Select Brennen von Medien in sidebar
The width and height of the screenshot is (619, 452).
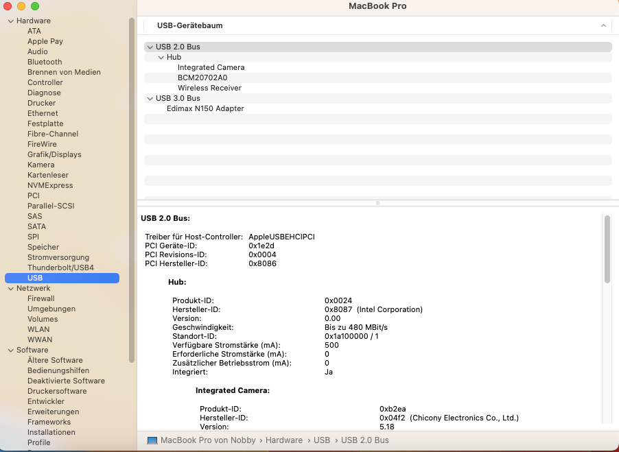click(64, 72)
